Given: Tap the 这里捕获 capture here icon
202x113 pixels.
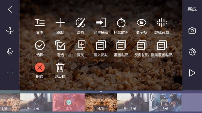Looking at the screenshot, I should [x=101, y=23].
